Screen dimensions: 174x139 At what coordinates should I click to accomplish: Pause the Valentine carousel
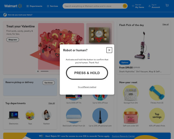(38, 71)
